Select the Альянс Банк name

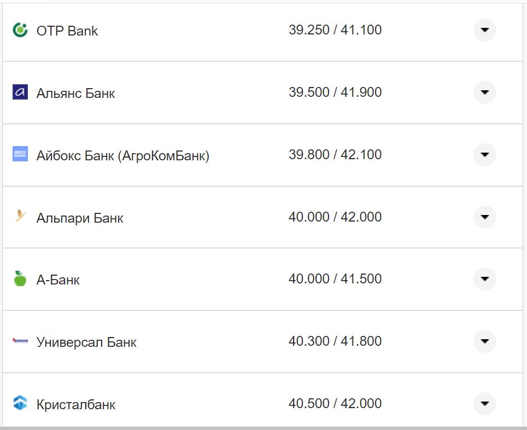pyautogui.click(x=76, y=93)
